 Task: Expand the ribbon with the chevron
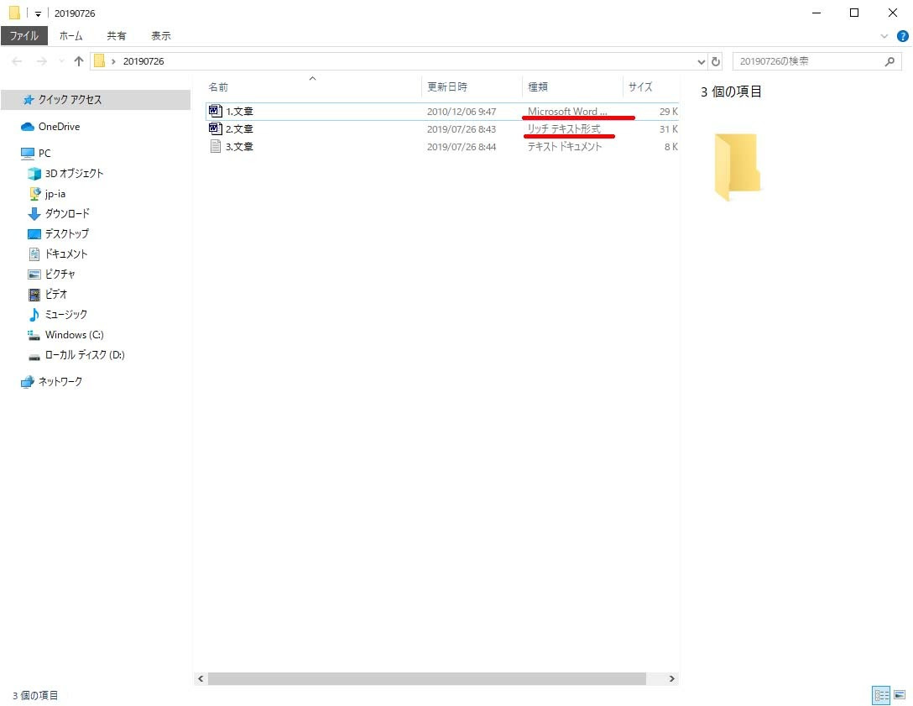[884, 36]
